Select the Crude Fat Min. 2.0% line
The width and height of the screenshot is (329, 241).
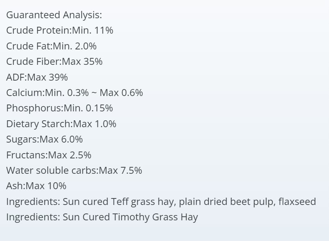(x=51, y=46)
